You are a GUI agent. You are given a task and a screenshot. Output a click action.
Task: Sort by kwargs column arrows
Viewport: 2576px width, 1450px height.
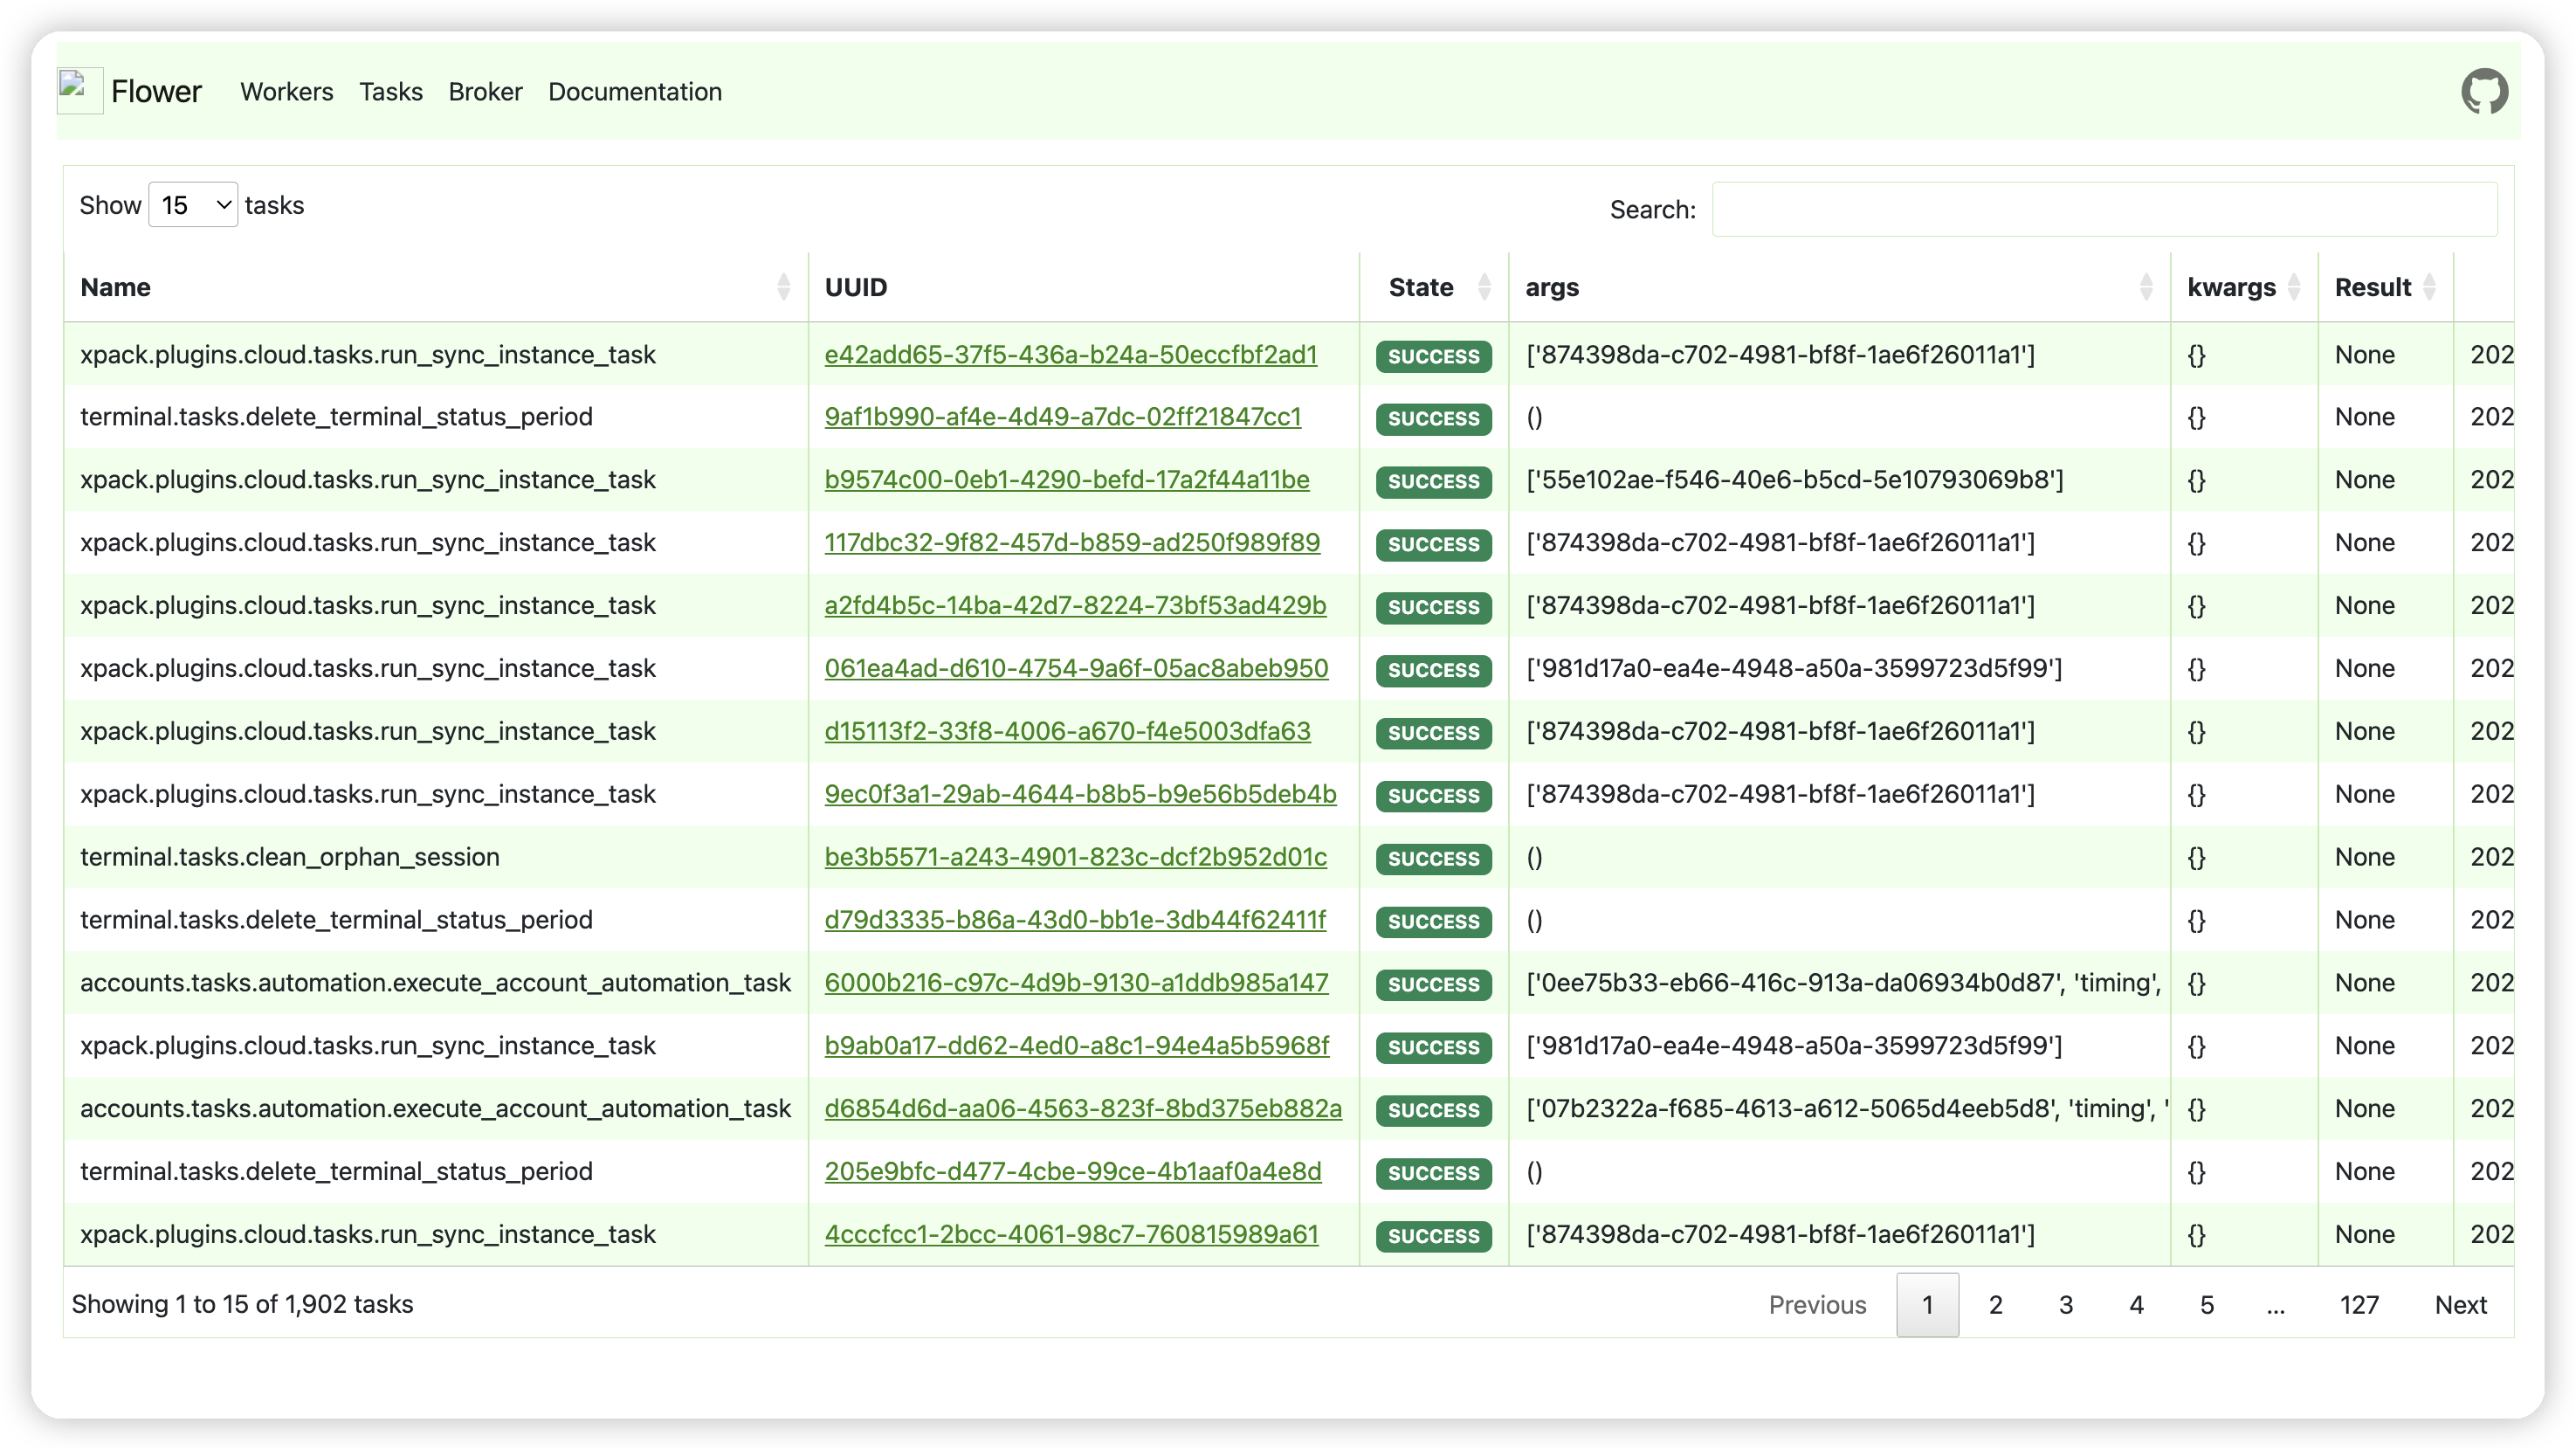2293,287
